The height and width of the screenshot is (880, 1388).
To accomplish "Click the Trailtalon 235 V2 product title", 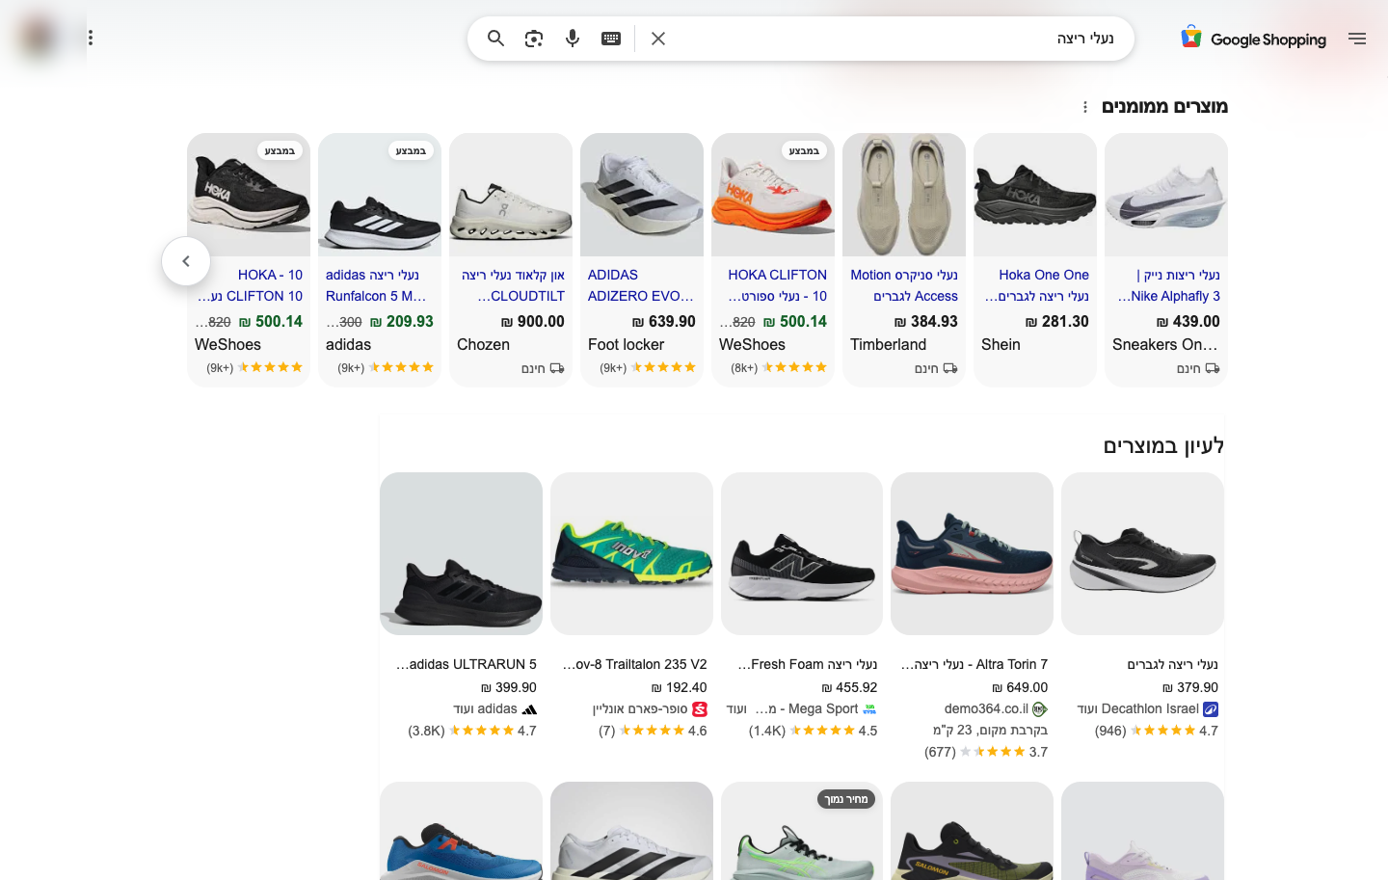I will [634, 664].
